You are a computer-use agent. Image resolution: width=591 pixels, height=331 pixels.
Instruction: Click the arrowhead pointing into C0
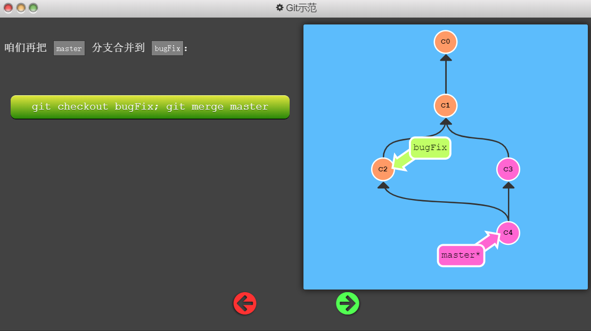pos(446,58)
